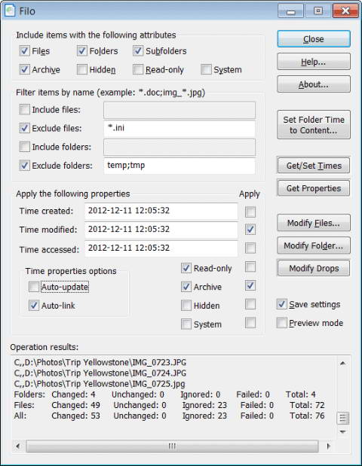Tick the Include files filter checkbox
Screen dimensions: 362x466
click(x=24, y=109)
